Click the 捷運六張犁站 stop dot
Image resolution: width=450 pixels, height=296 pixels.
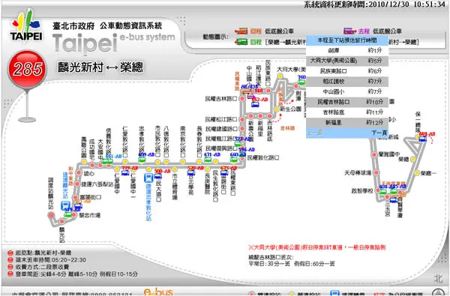coord(77,184)
